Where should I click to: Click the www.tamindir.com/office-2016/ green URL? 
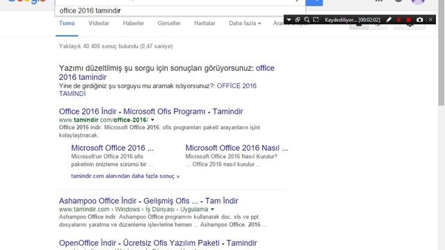(x=104, y=120)
